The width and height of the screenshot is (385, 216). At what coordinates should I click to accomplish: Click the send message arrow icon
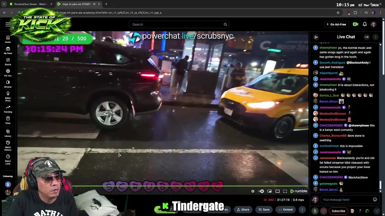click(377, 211)
